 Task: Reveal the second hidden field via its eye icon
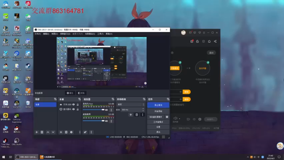(x=180, y=99)
